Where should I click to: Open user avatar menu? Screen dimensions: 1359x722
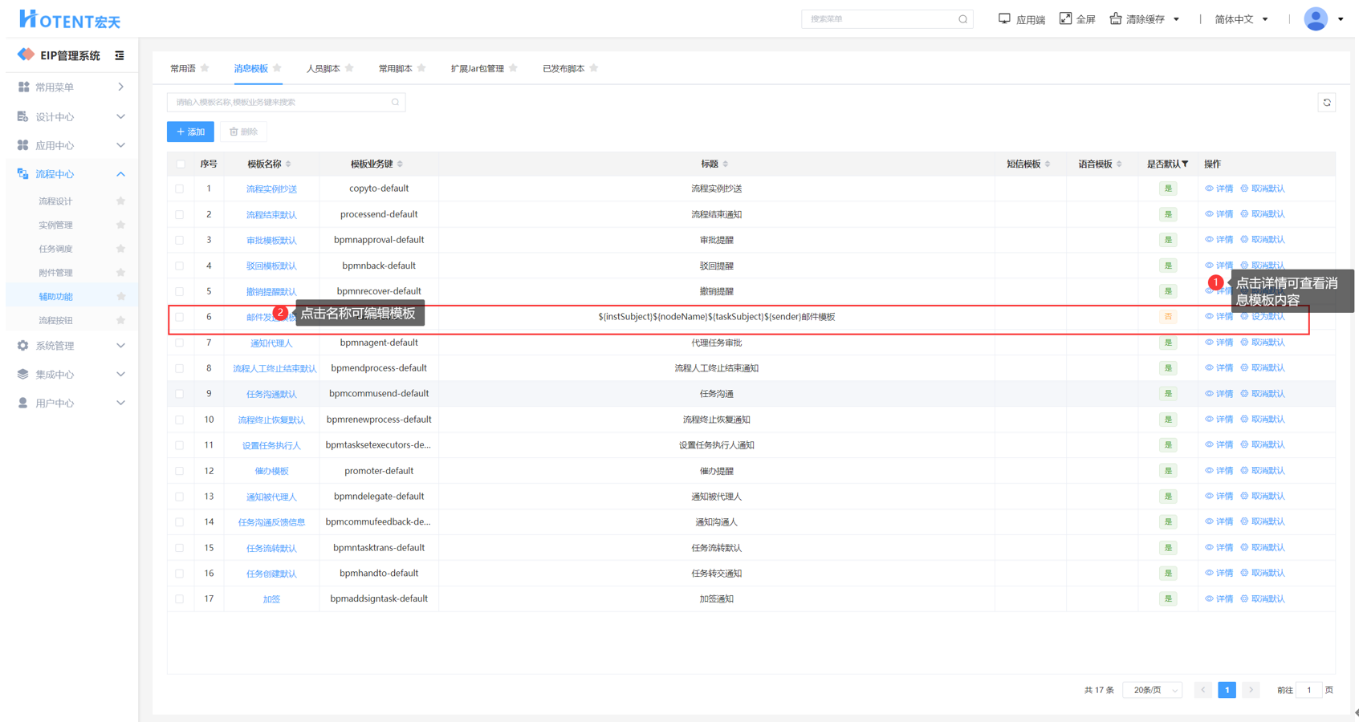pos(1316,18)
